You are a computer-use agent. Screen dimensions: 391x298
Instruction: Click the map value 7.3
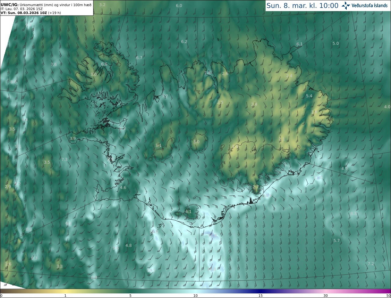pyautogui.click(x=64, y=159)
